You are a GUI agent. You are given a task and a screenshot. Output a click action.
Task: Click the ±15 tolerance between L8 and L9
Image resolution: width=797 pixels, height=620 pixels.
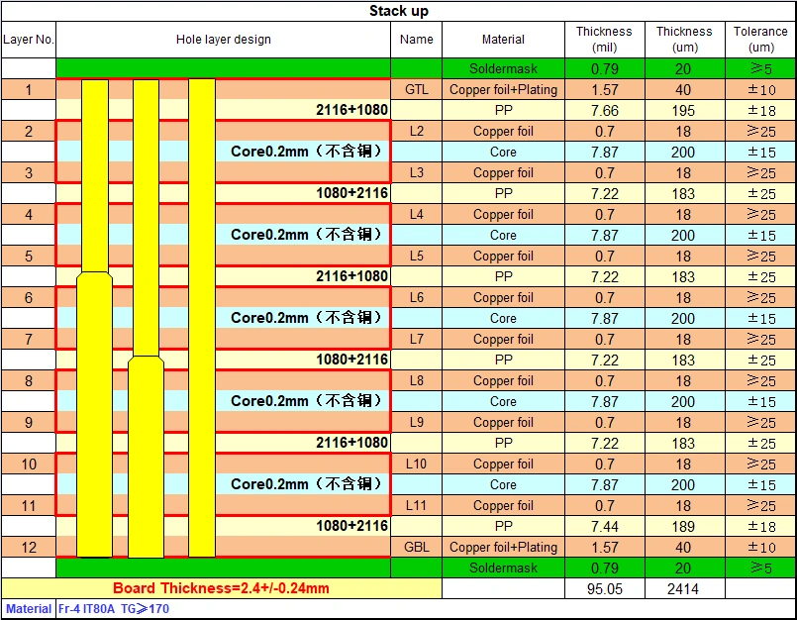pos(760,401)
